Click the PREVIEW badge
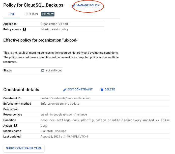This screenshot has width=175, height=154. point(48,14)
